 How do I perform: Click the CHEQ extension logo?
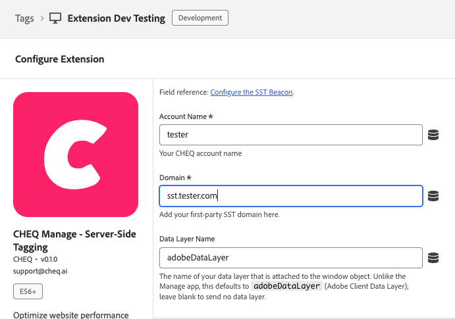[76, 155]
